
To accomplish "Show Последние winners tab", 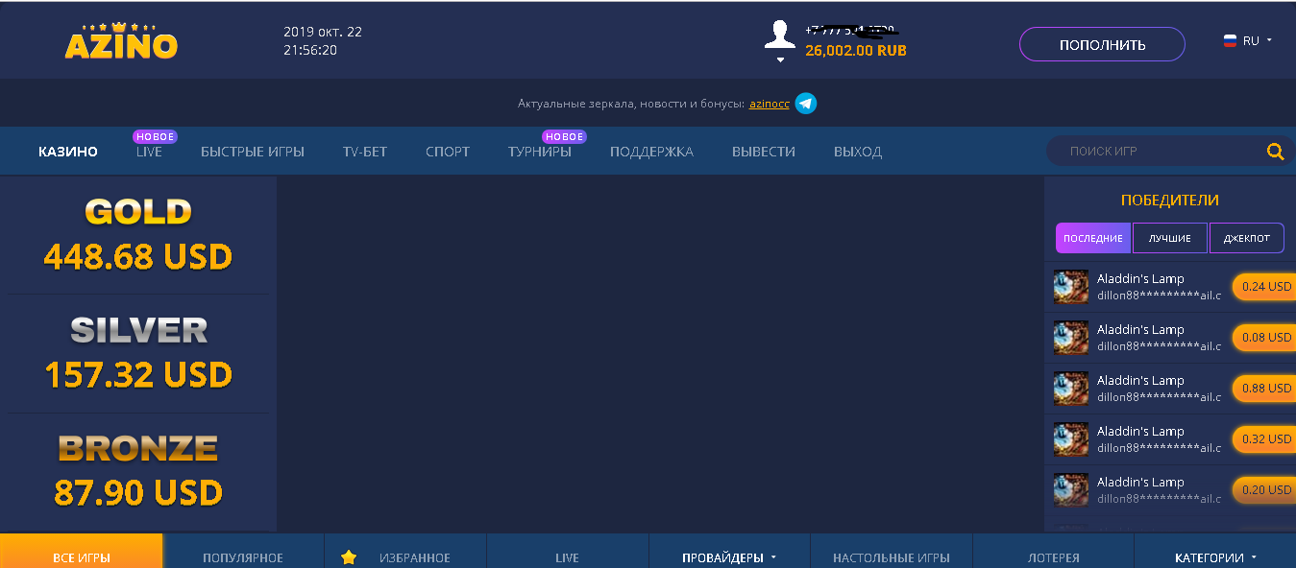I will 1093,238.
